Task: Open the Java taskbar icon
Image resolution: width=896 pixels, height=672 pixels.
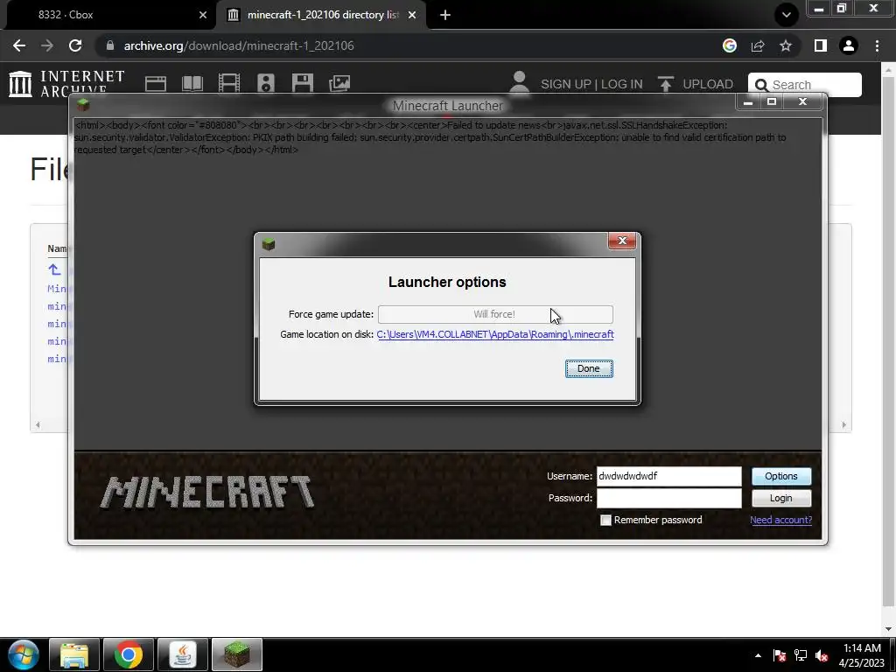Action: pyautogui.click(x=183, y=654)
